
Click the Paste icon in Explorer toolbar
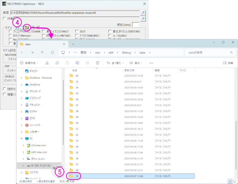[x=67, y=63]
